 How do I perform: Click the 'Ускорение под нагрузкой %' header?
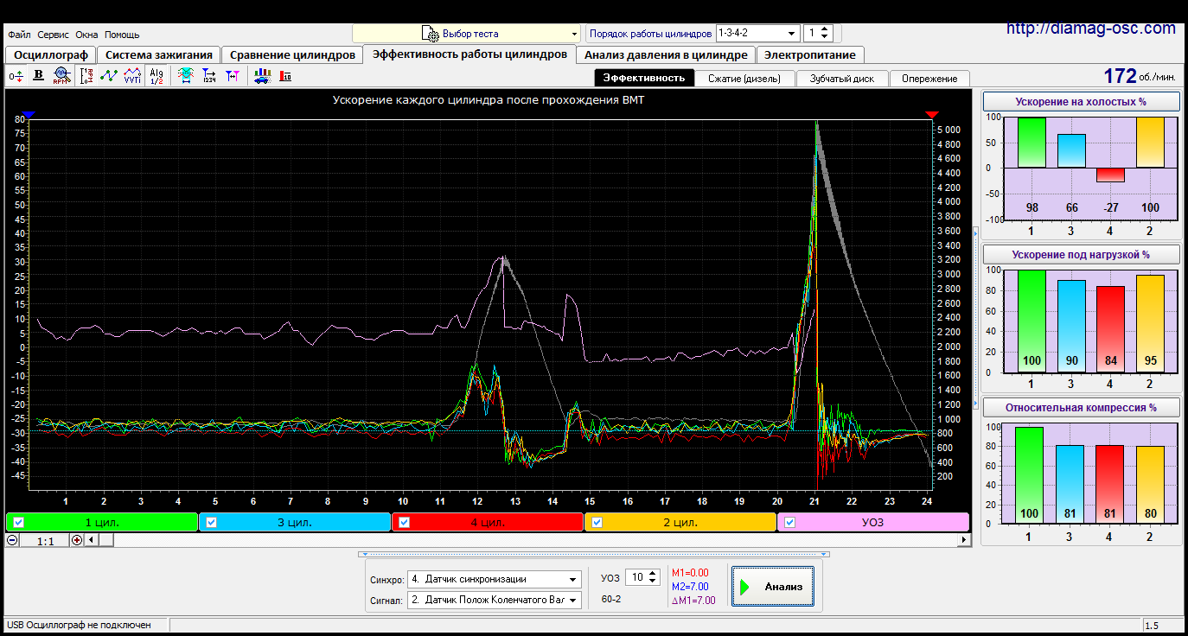1081,254
